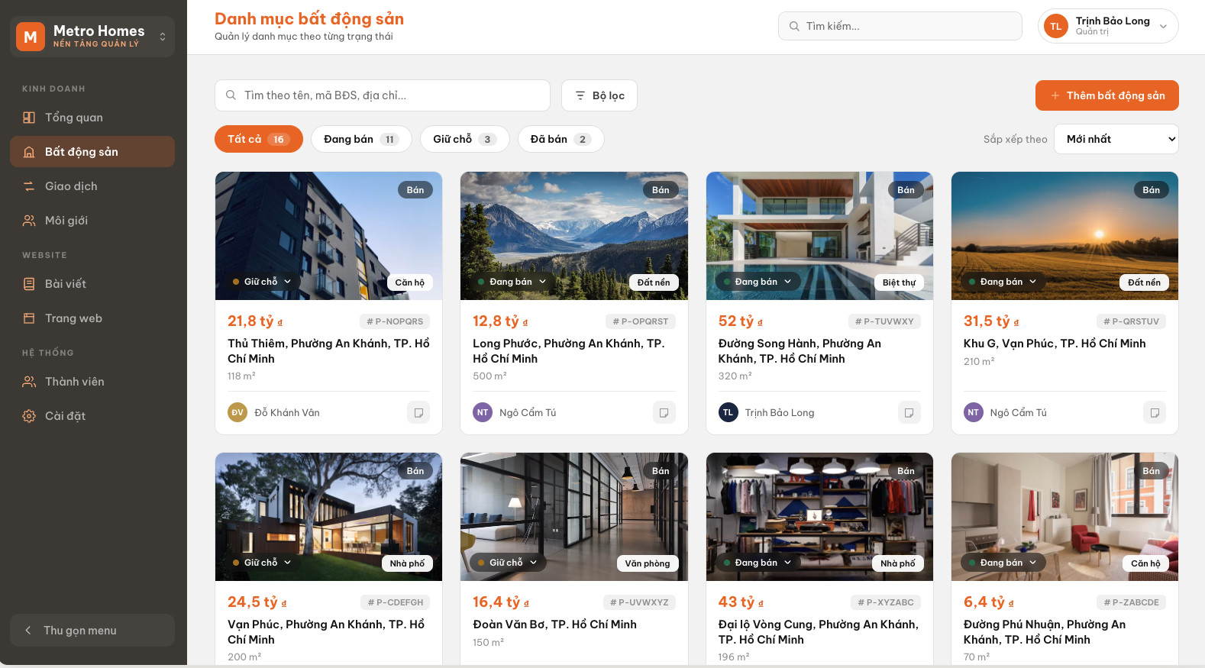
Task: Open status dropdown for Đường Song Hành listing
Action: [x=758, y=282]
